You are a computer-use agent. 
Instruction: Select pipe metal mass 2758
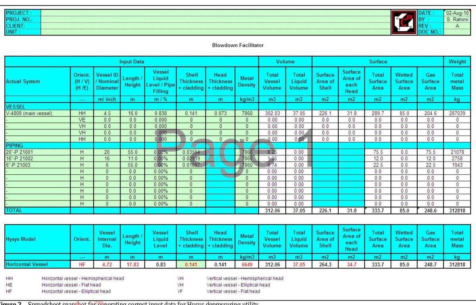(x=457, y=158)
